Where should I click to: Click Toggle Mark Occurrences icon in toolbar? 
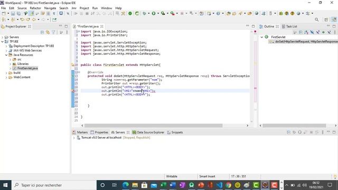click(32, 14)
